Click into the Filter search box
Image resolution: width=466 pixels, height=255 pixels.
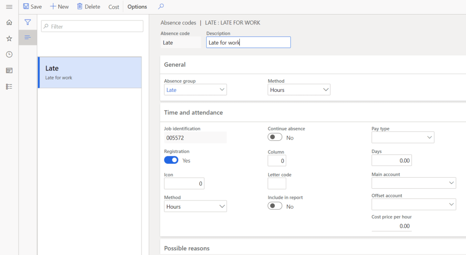click(x=92, y=26)
